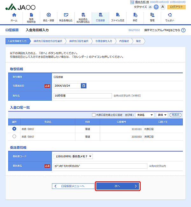Click the Home (ホーム) icon
This screenshot has width=191, height=207.
coord(14,17)
